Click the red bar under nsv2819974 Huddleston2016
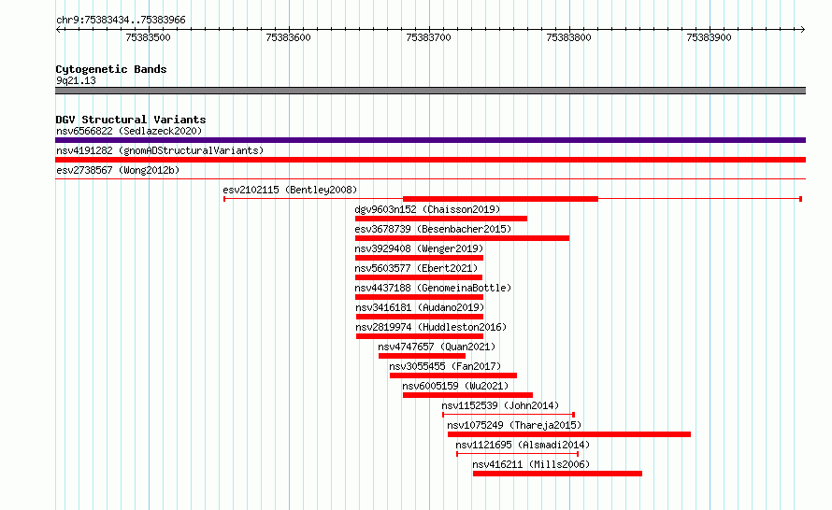 coord(420,336)
